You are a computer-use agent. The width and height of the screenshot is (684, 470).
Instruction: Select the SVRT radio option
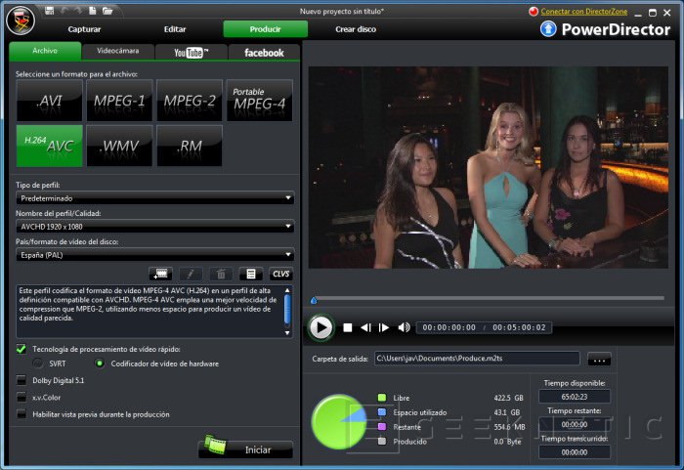pos(38,363)
